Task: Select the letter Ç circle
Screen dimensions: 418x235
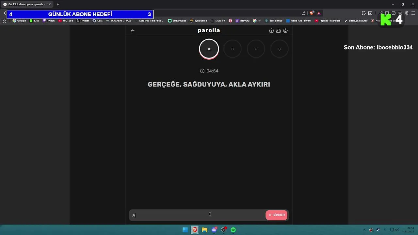Action: tap(280, 49)
